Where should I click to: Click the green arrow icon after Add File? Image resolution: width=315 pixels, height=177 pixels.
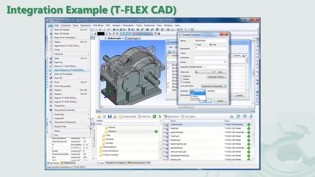tap(154, 117)
